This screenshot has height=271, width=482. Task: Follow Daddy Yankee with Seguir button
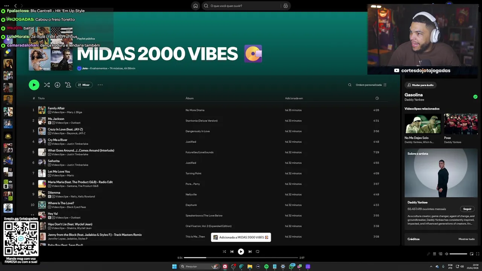(x=467, y=209)
